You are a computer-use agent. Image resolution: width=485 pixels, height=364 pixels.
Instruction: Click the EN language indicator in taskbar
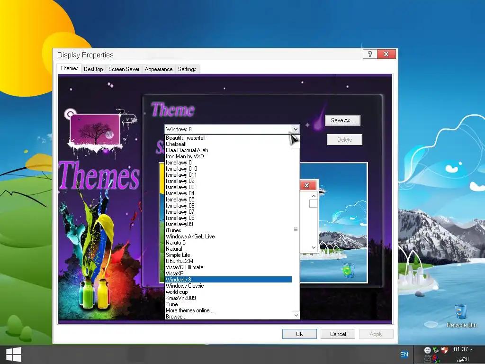tap(404, 355)
